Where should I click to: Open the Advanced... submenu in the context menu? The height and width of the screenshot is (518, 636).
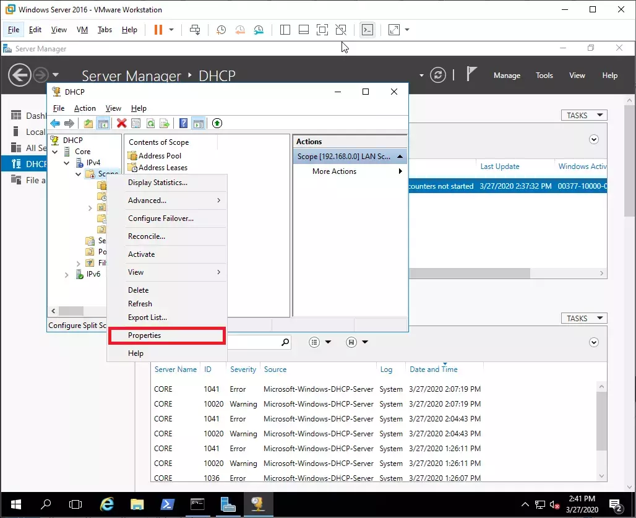point(166,201)
